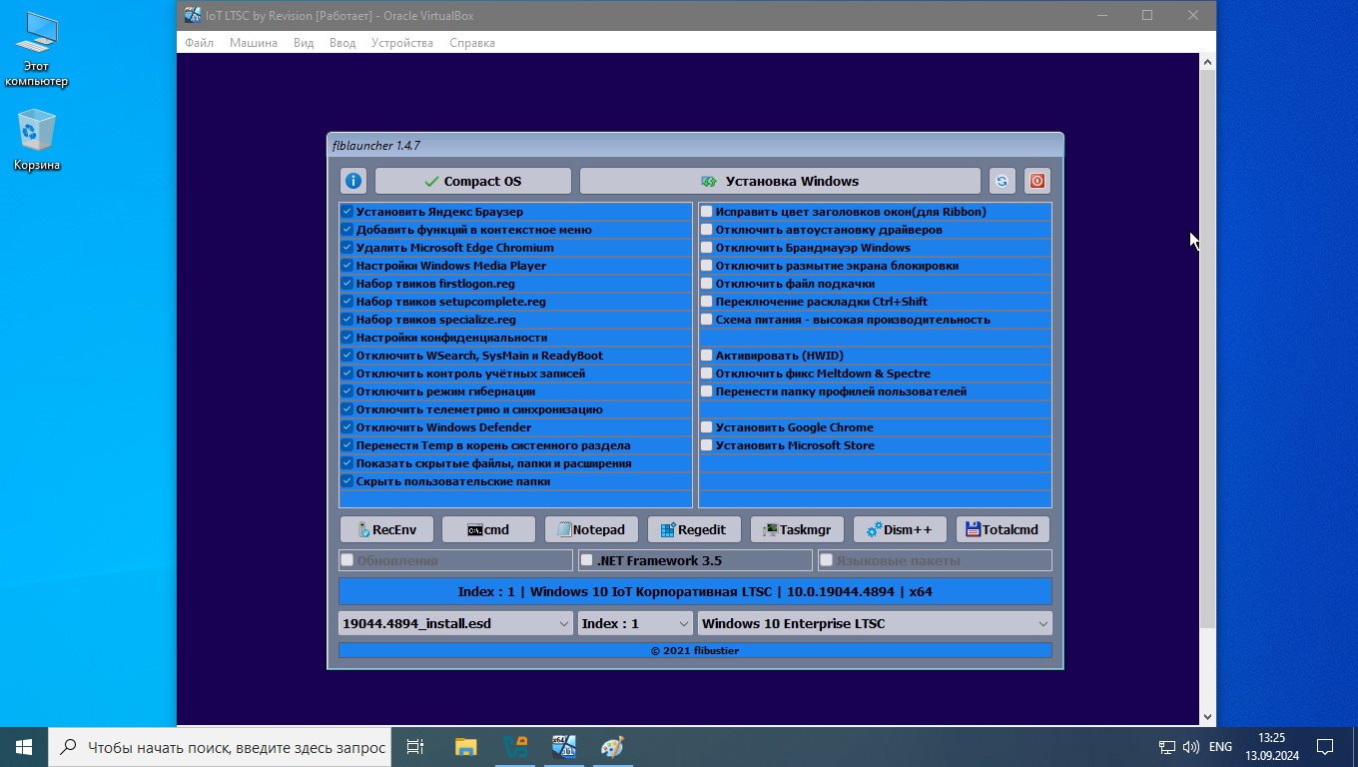Tick the .NET Framework 3.5 checkbox
The width and height of the screenshot is (1358, 767).
click(587, 560)
